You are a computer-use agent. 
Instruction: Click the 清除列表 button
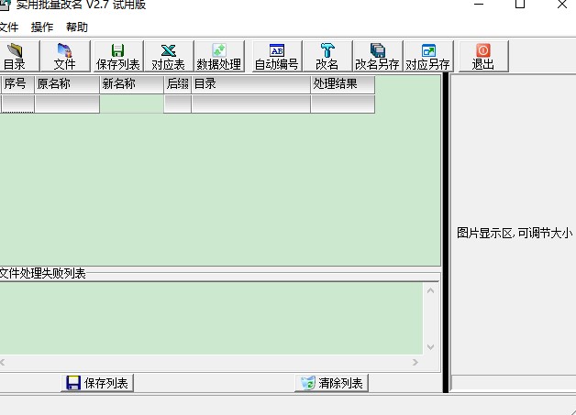coord(331,383)
